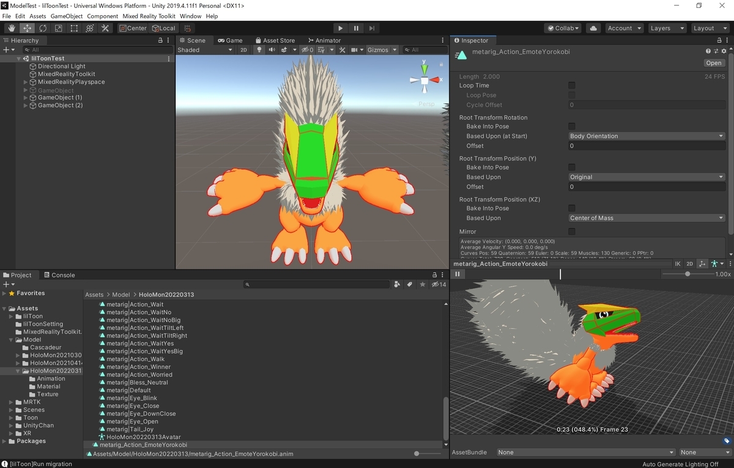
Task: Open the Shaded draw mode dropdown
Action: [x=205, y=50]
